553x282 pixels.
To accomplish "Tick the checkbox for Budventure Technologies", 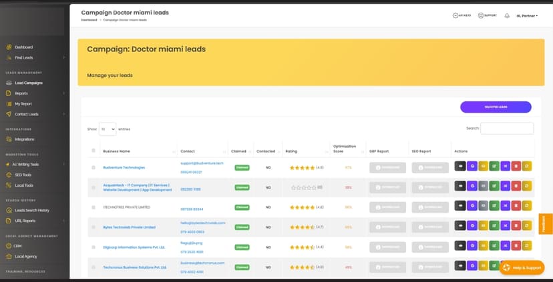I will (x=94, y=167).
